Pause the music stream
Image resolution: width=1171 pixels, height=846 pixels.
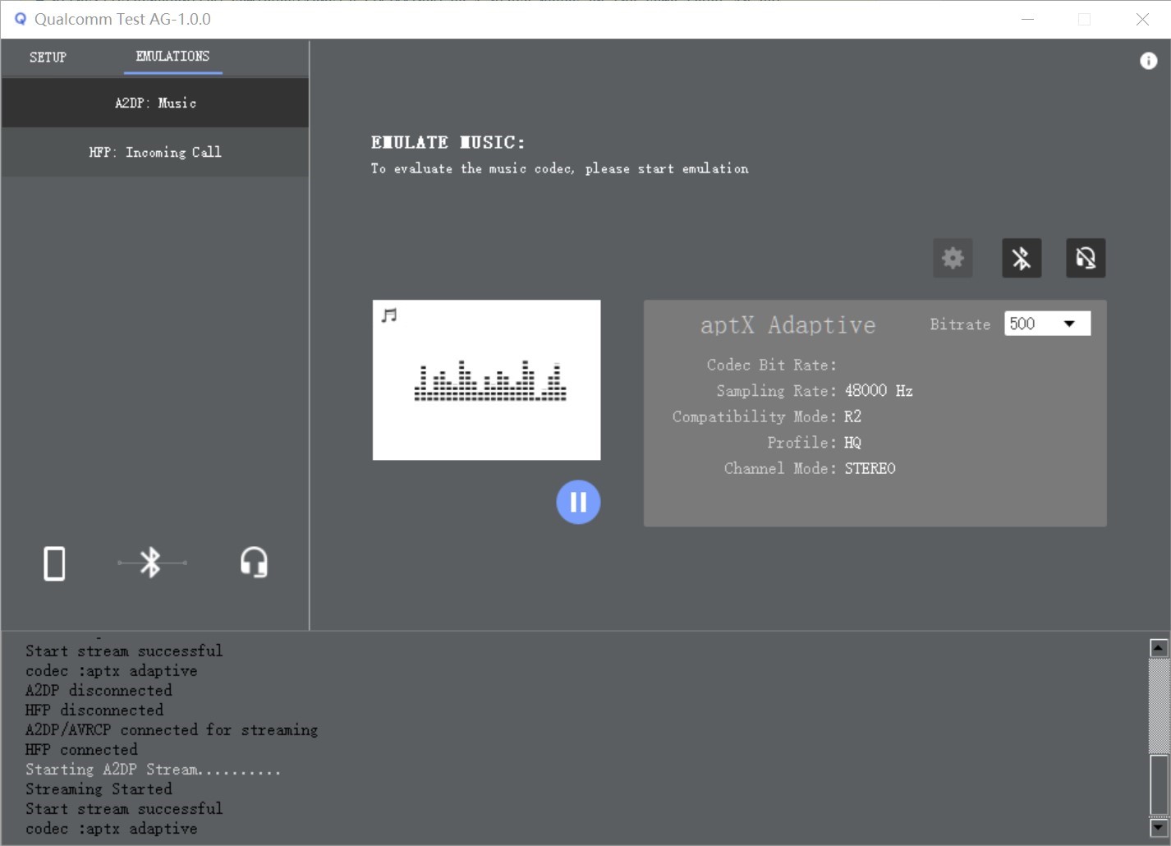[578, 502]
